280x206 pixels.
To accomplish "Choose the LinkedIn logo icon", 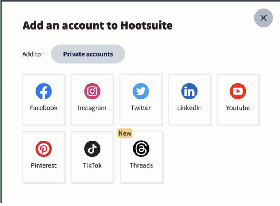I will click(189, 91).
